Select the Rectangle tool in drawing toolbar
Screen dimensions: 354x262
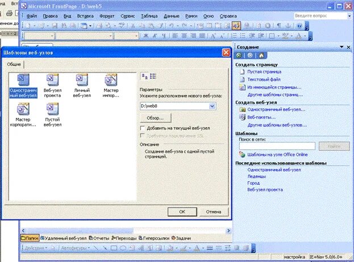114,248
